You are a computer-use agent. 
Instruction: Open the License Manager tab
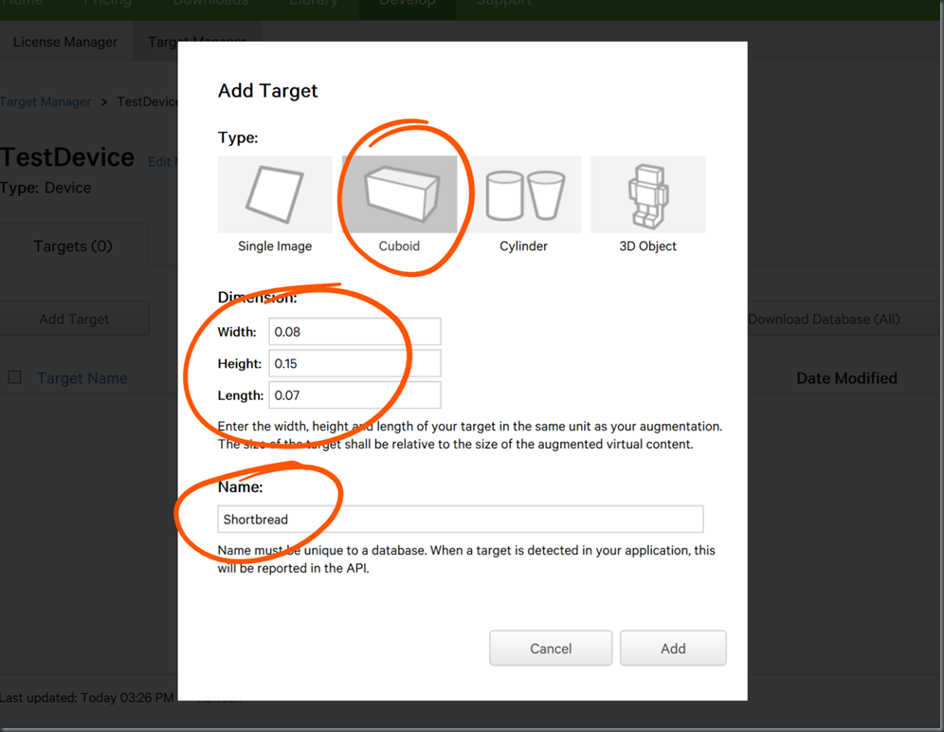(65, 42)
